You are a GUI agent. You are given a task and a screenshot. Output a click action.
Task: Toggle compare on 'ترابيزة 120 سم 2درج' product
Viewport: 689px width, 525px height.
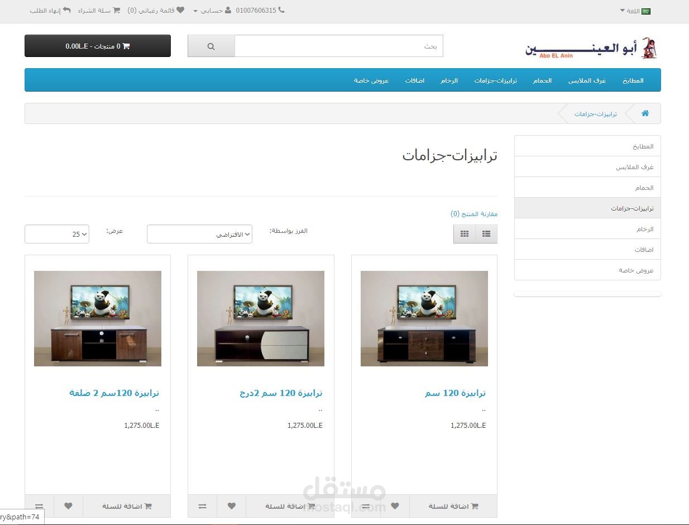[202, 506]
